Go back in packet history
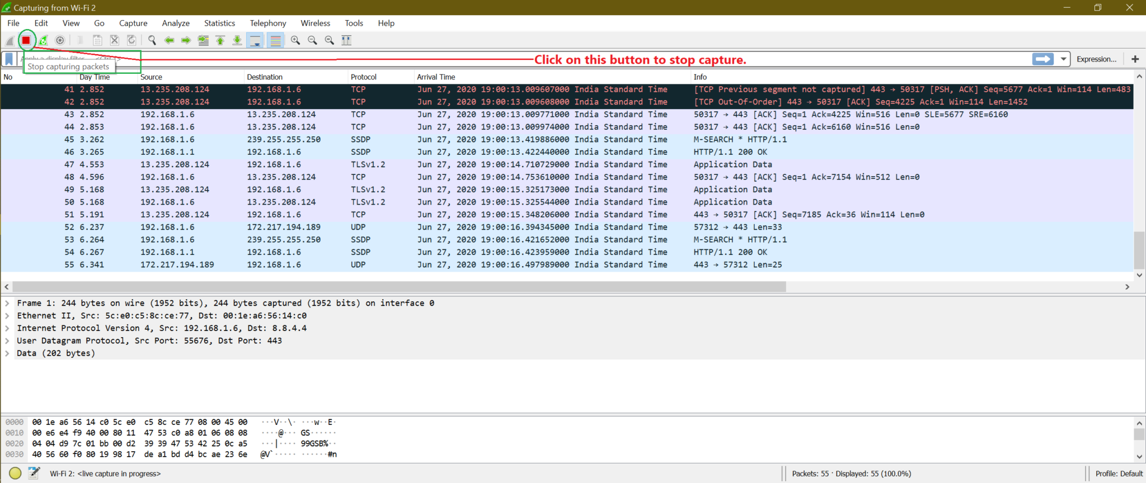1146x483 pixels. point(169,40)
